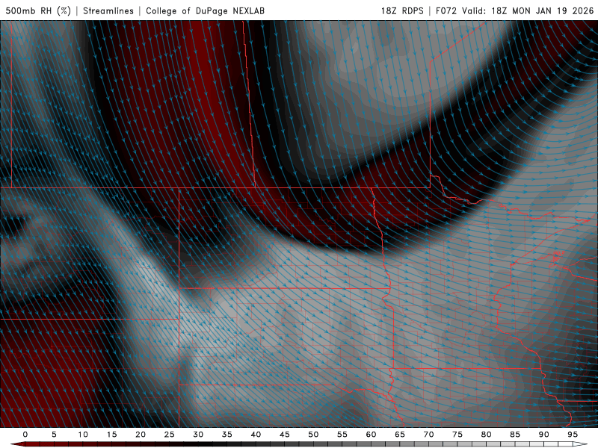Click the "0" value on the color scale
Viewport: 598px width, 448px height.
point(25,435)
